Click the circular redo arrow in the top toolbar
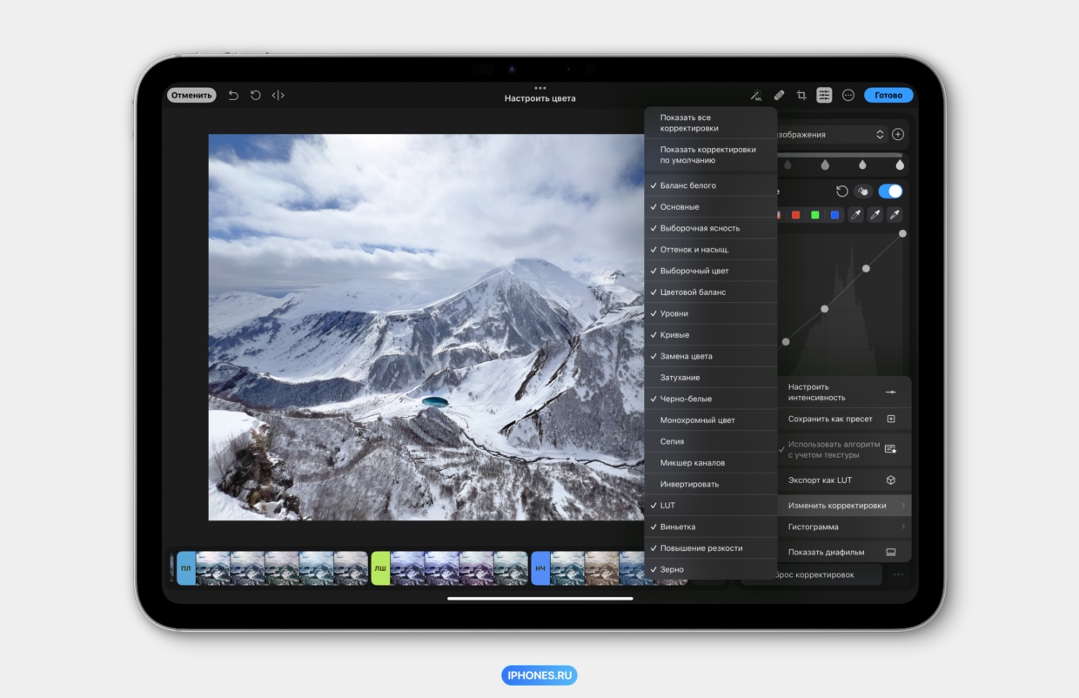Viewport: 1079px width, 698px height. 256,96
